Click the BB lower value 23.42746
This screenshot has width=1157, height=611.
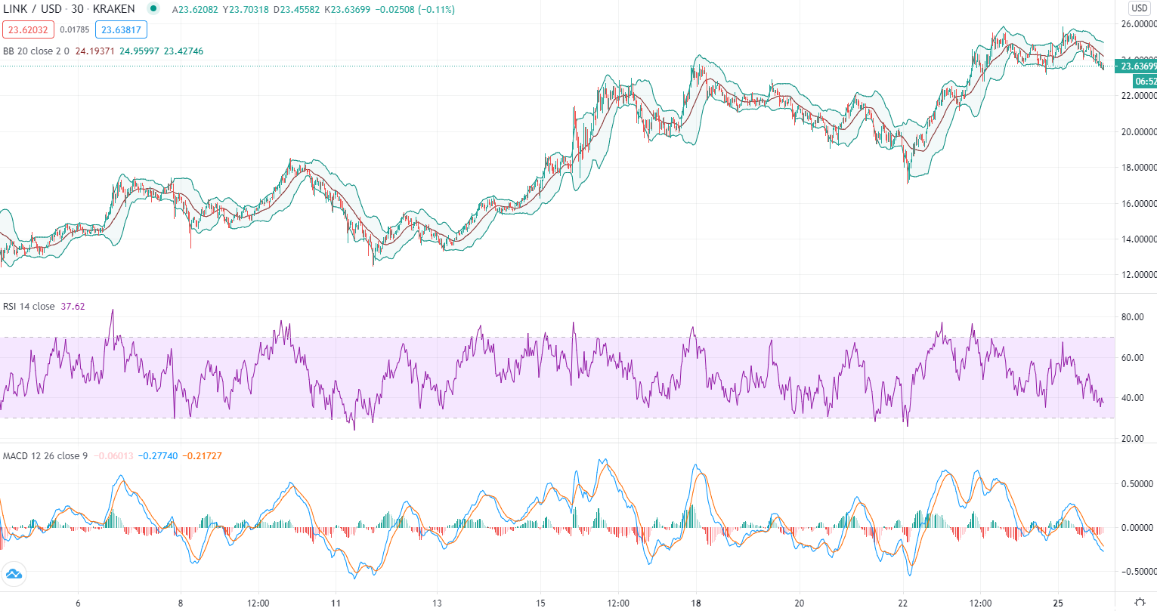(184, 51)
